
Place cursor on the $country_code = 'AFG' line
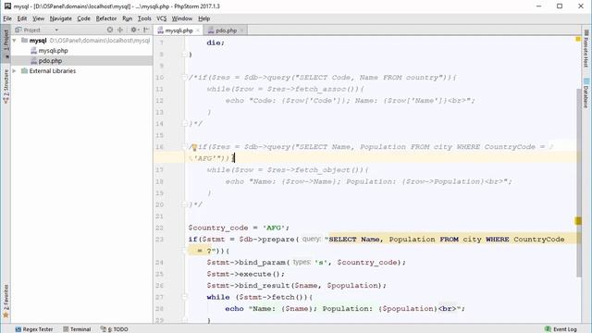click(239, 228)
